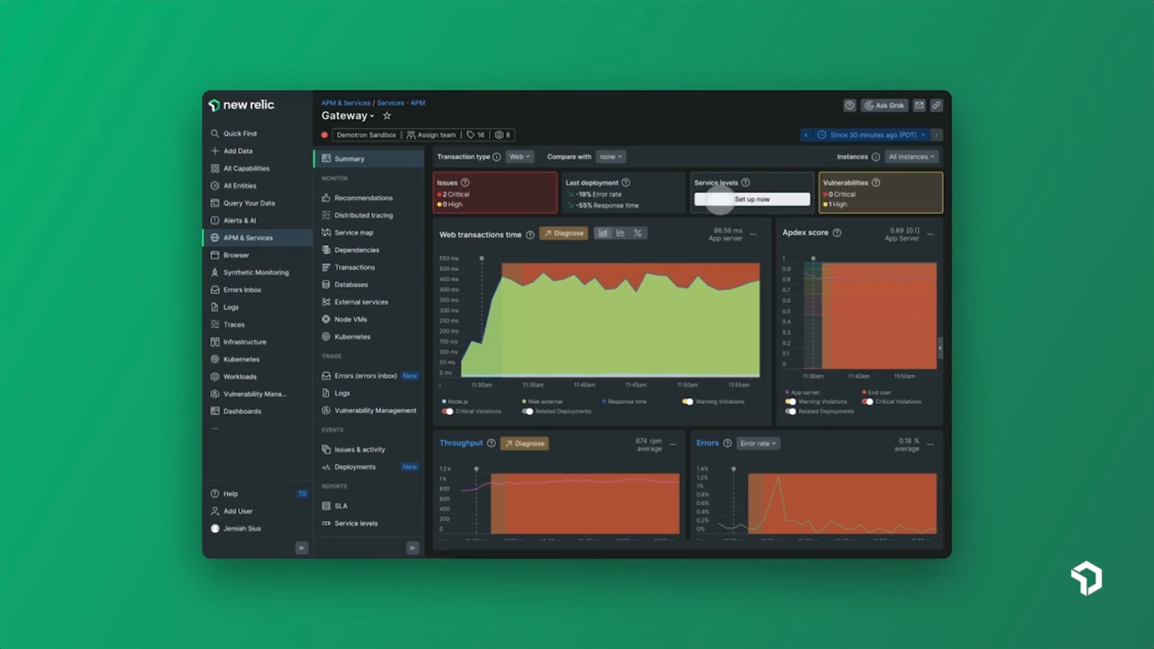
Task: Select the percent chart view icon
Action: 638,233
